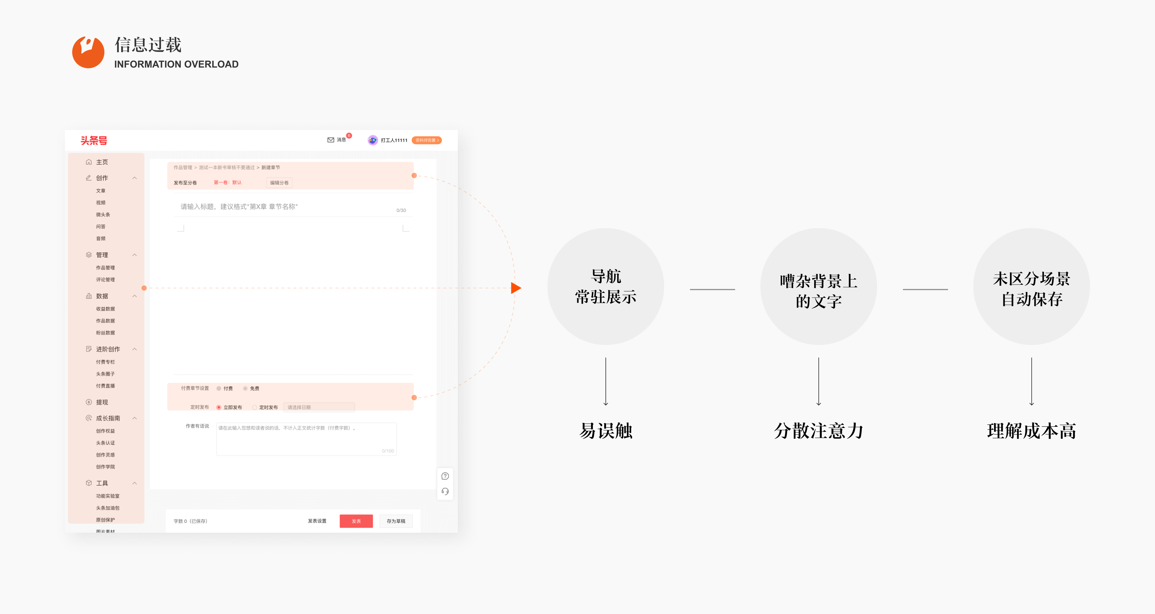This screenshot has width=1155, height=614.
Task: Open 创作学院 in the sidebar
Action: click(105, 467)
